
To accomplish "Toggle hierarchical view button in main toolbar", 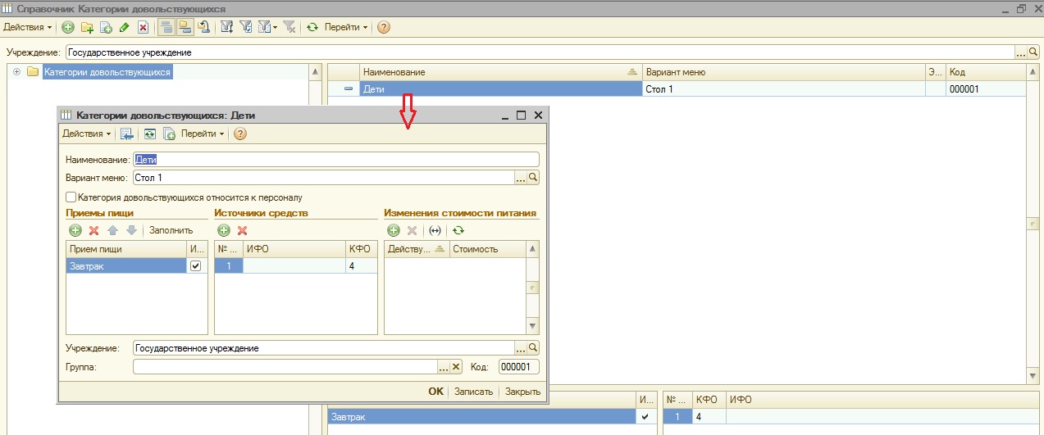I will tap(166, 27).
